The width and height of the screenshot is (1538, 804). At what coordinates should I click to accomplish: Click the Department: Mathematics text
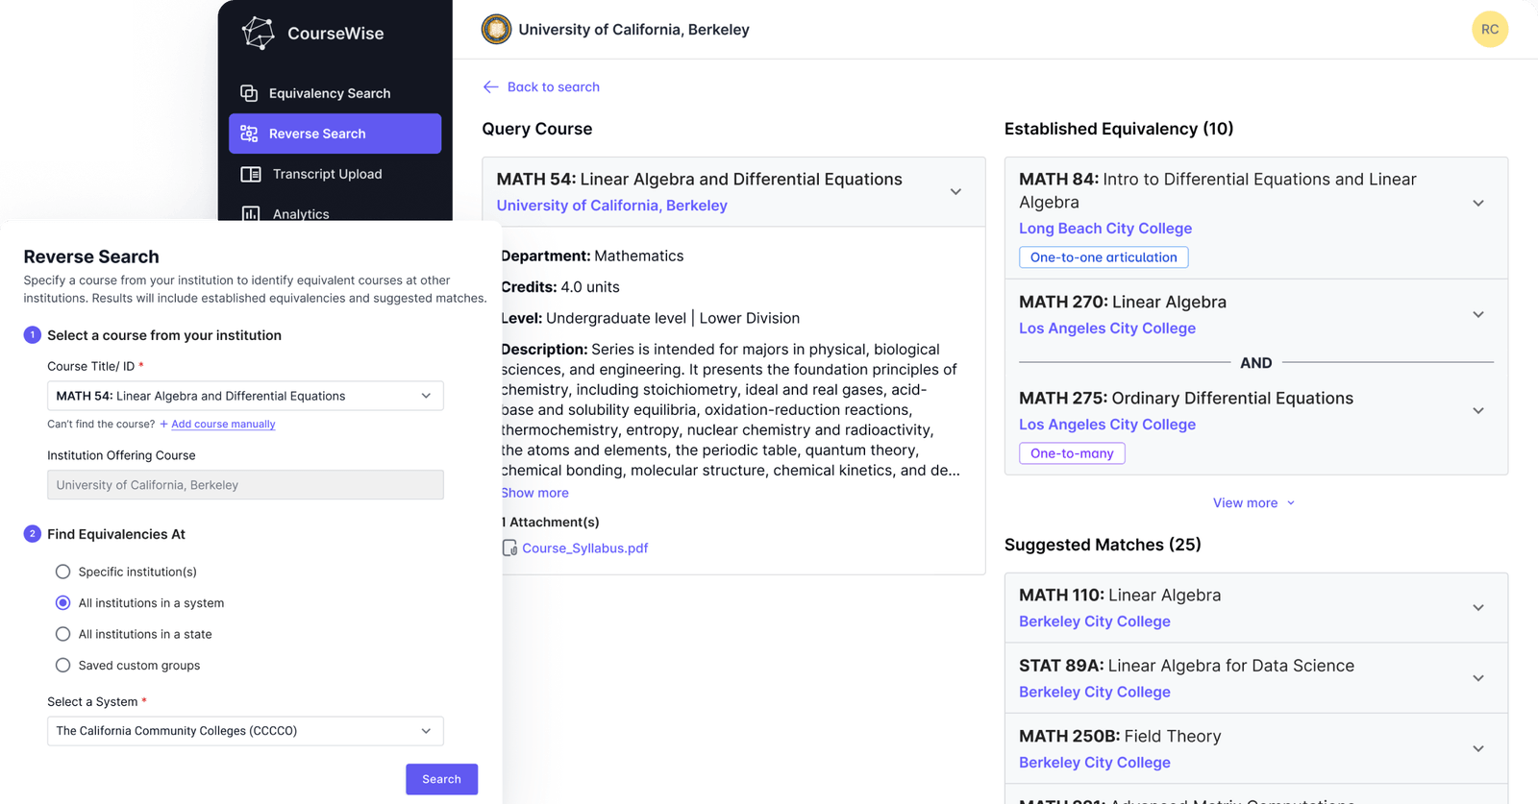(x=592, y=256)
